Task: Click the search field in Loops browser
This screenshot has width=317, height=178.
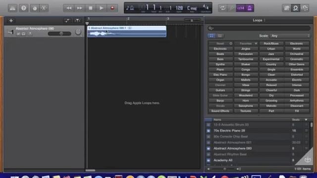Action: click(x=259, y=28)
